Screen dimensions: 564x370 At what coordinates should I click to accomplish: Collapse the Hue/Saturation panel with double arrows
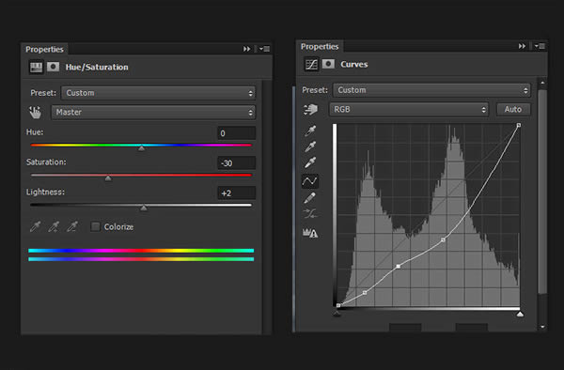tap(246, 49)
